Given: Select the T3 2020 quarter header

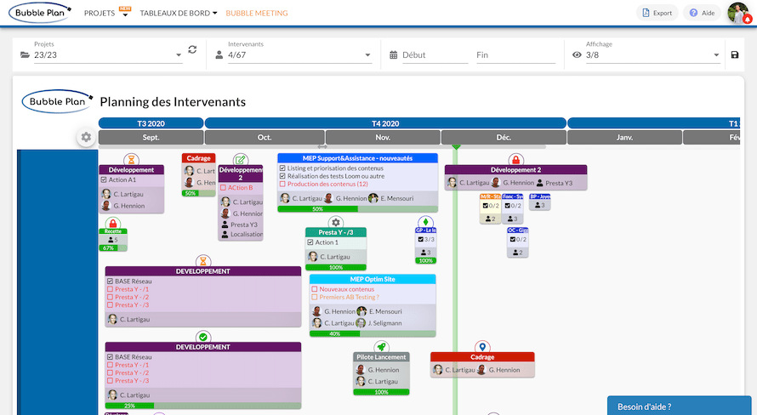Looking at the screenshot, I should [x=151, y=123].
